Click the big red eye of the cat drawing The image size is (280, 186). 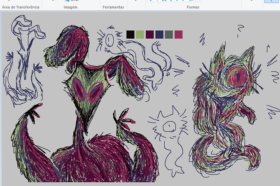click(x=238, y=76)
